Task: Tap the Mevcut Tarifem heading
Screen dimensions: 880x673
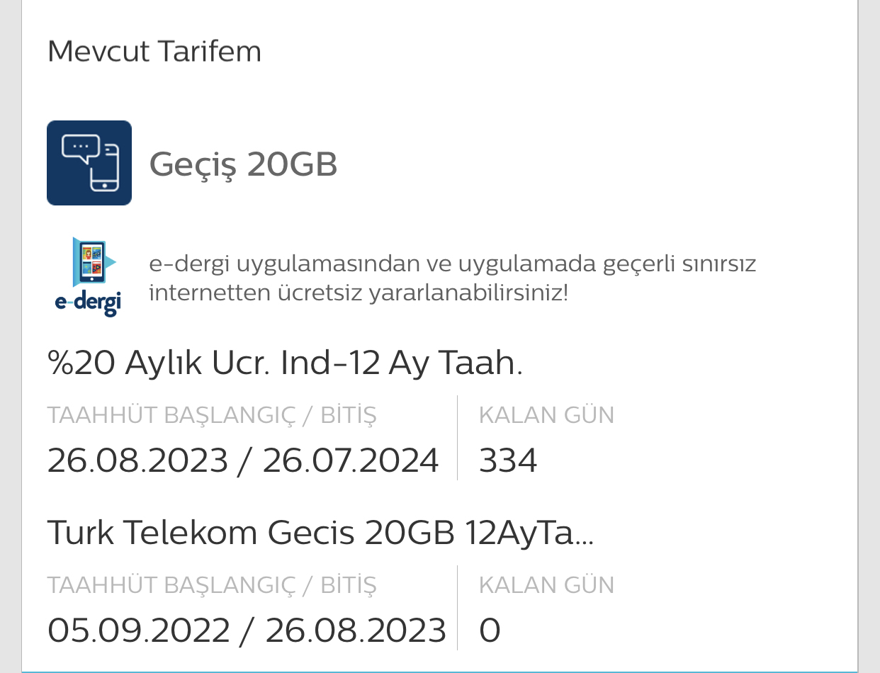Action: (x=154, y=52)
